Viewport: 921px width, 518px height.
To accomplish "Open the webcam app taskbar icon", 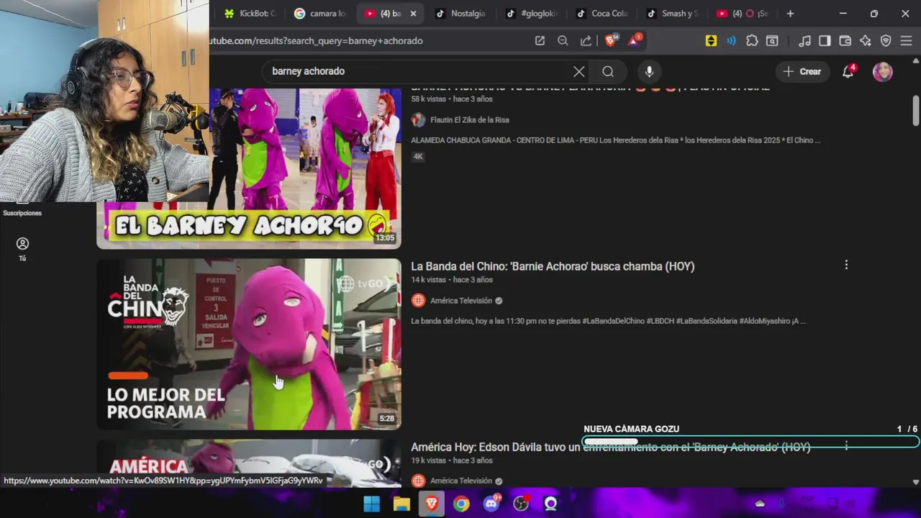I will [551, 504].
